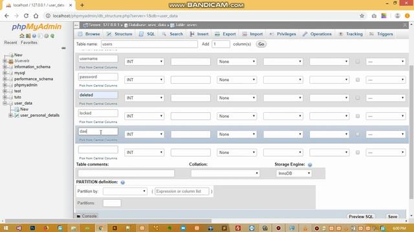
Task: Click the Preview SQL button
Action: [x=361, y=217]
